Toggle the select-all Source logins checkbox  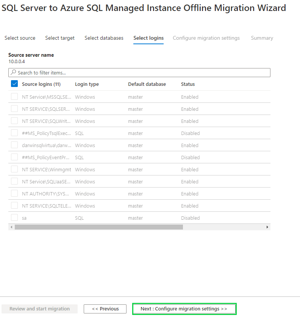(14, 84)
